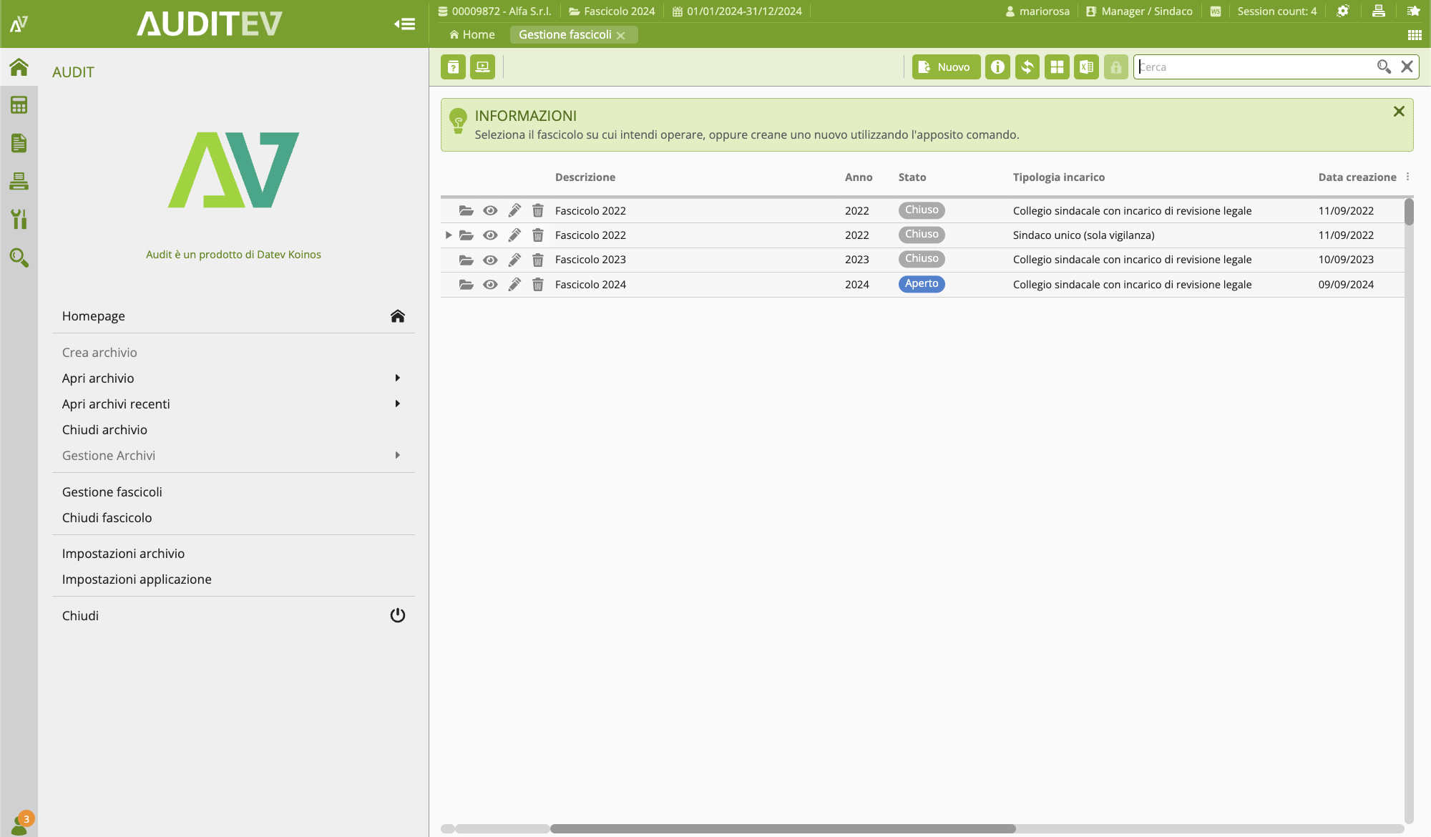The image size is (1431, 837).
Task: Click the remote assistance screen toolbar button
Action: [482, 67]
